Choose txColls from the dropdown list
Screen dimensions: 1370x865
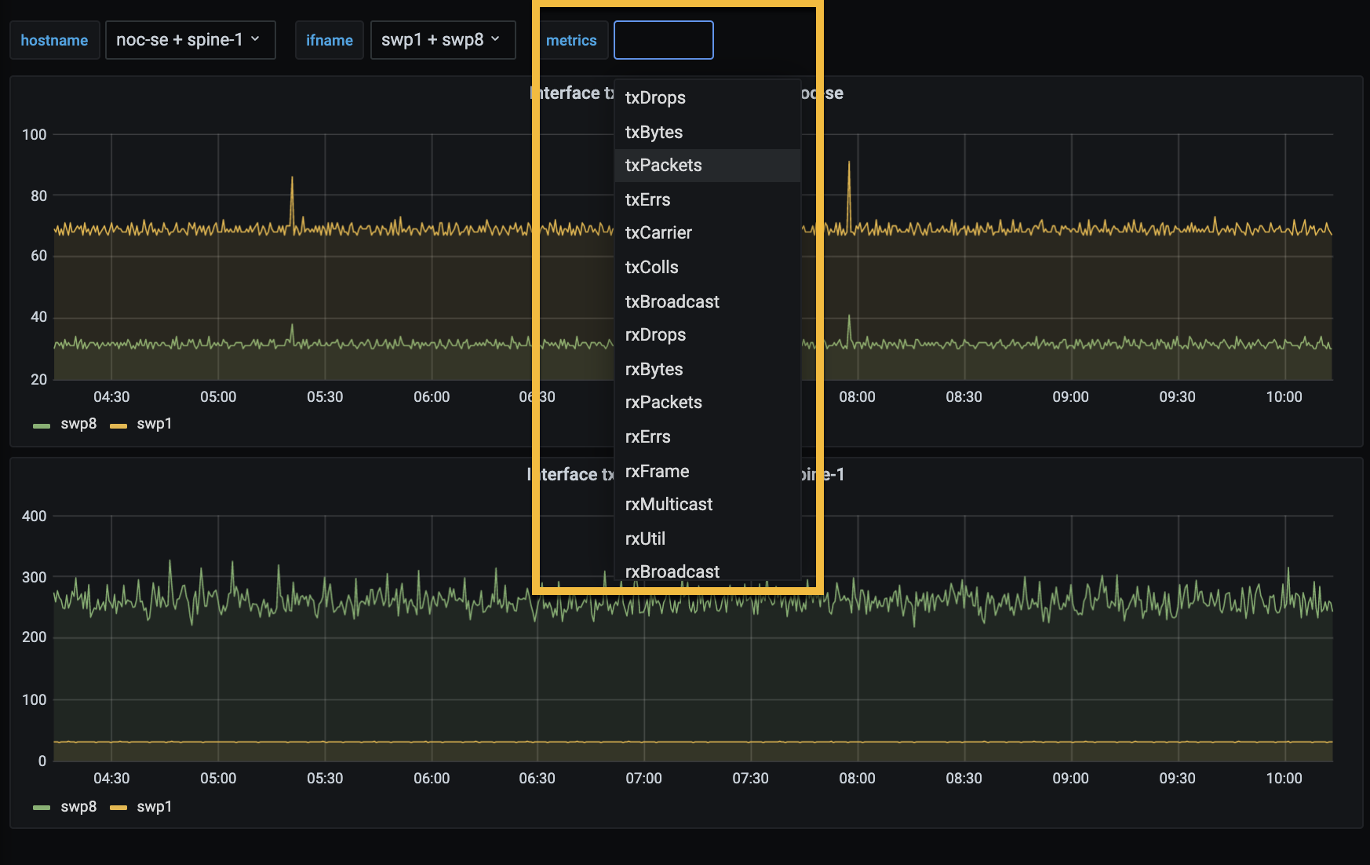651,267
